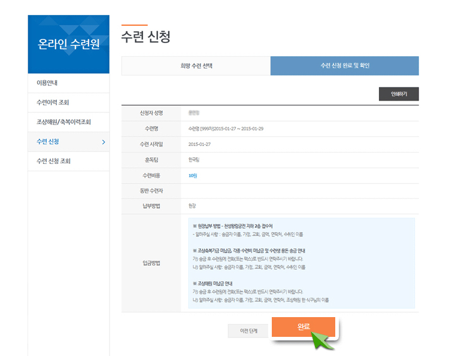Click the 2015-01-27 start date value
Image resolution: width=449 pixels, height=356 pixels.
click(199, 144)
